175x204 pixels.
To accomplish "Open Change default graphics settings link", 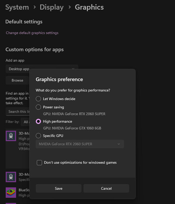I will tap(32, 33).
